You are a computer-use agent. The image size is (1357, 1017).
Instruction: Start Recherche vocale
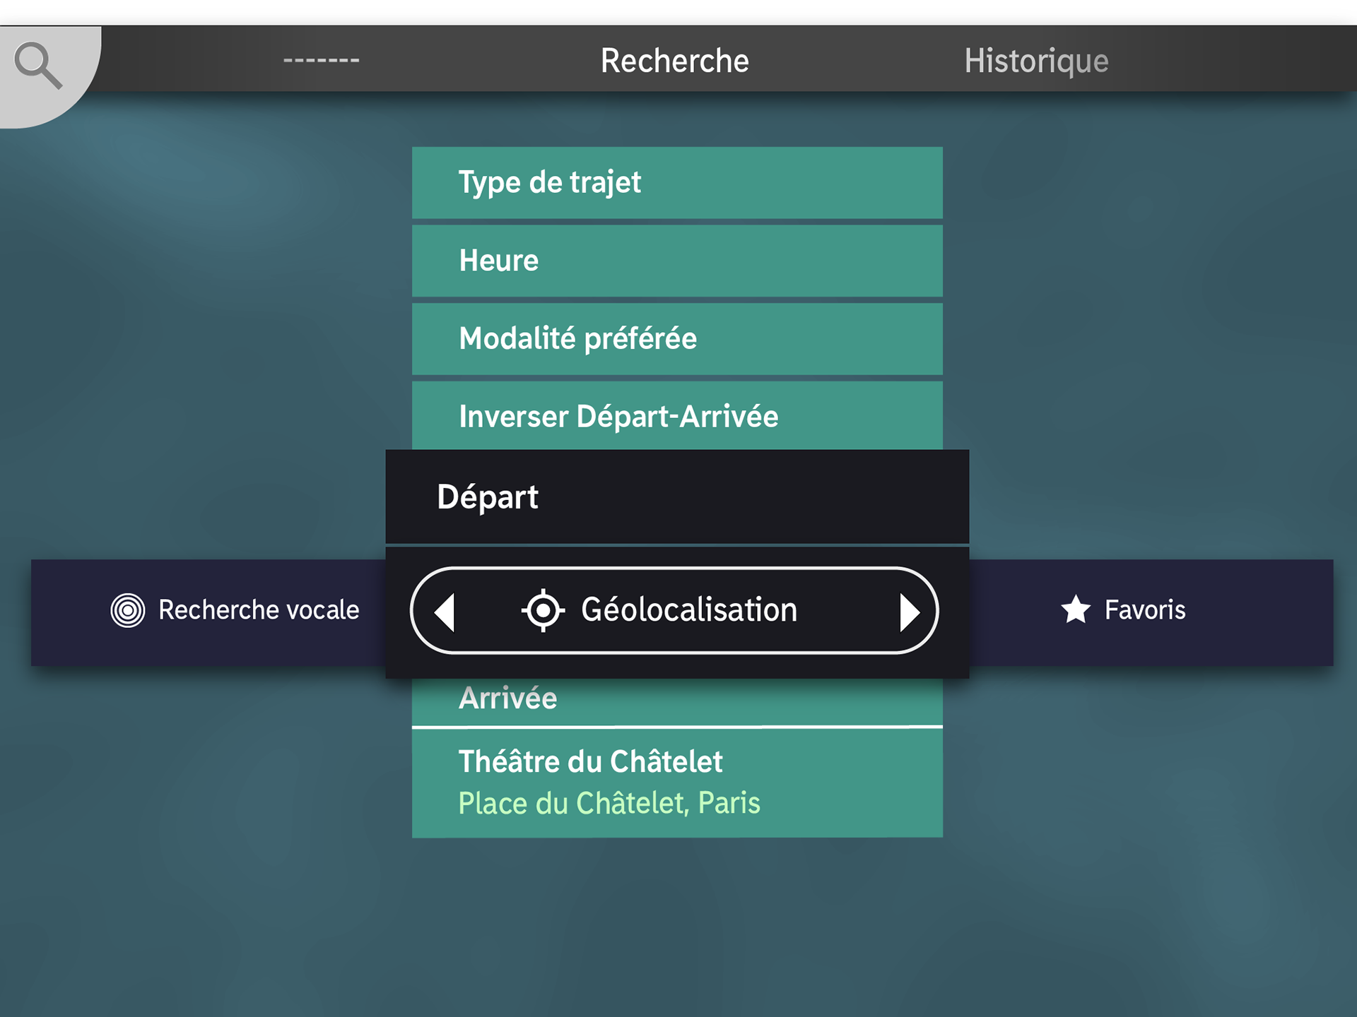click(x=208, y=612)
